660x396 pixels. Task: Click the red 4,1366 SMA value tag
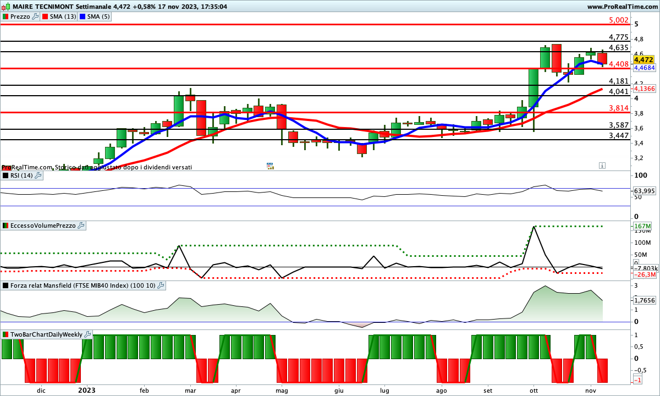coord(644,89)
